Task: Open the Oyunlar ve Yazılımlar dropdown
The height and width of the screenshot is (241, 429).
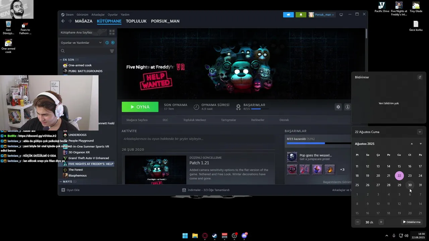Action: [81, 43]
